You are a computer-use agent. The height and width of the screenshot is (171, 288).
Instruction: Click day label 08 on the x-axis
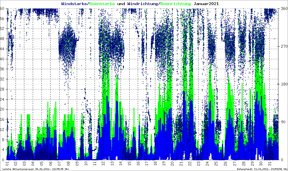click(x=68, y=163)
